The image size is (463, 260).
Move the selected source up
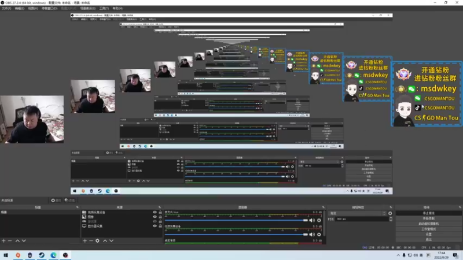click(105, 241)
